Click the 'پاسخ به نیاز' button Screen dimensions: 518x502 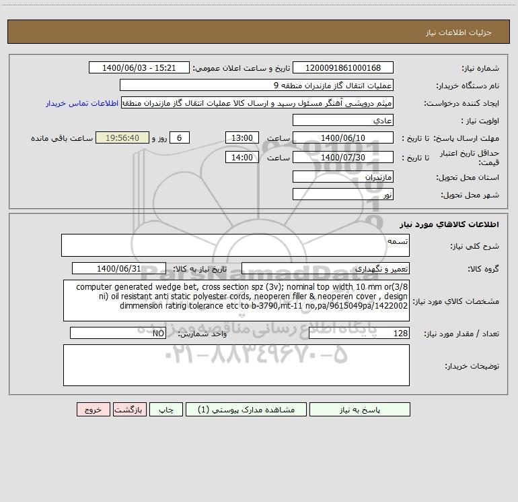(359, 409)
